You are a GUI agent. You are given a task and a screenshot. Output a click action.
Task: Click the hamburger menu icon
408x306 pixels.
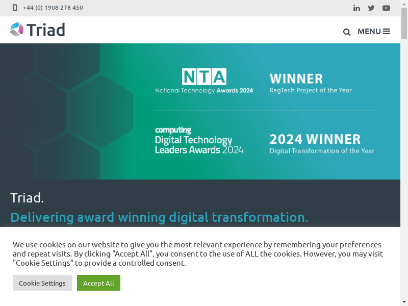387,32
